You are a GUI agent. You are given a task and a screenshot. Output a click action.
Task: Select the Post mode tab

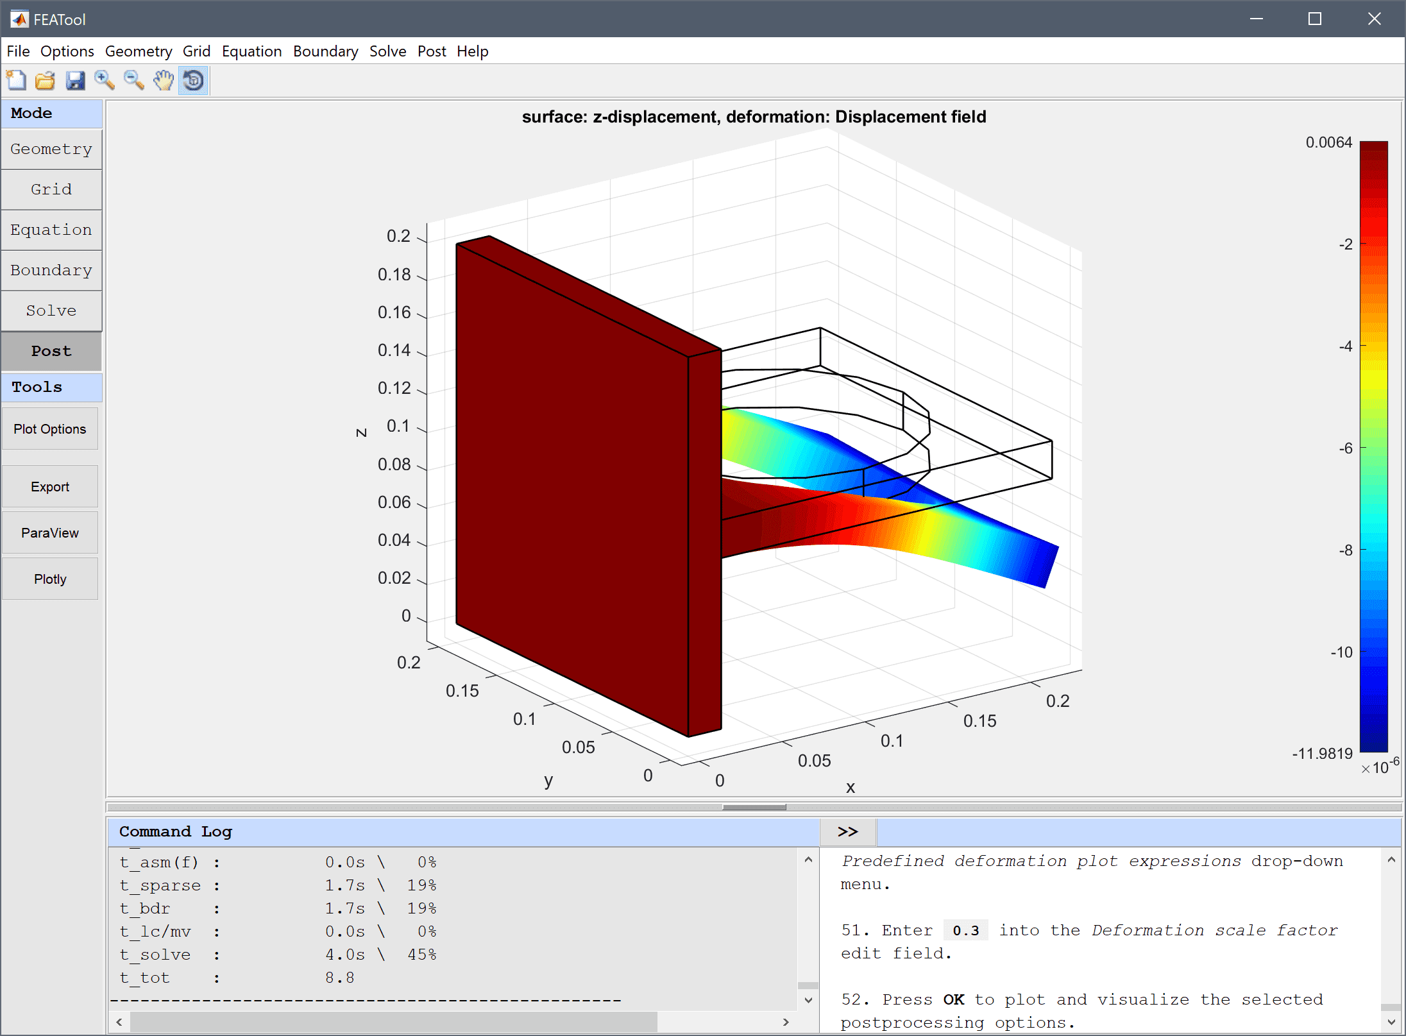(x=50, y=350)
